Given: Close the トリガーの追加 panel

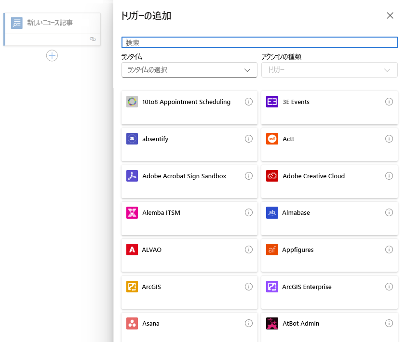Looking at the screenshot, I should click(390, 15).
